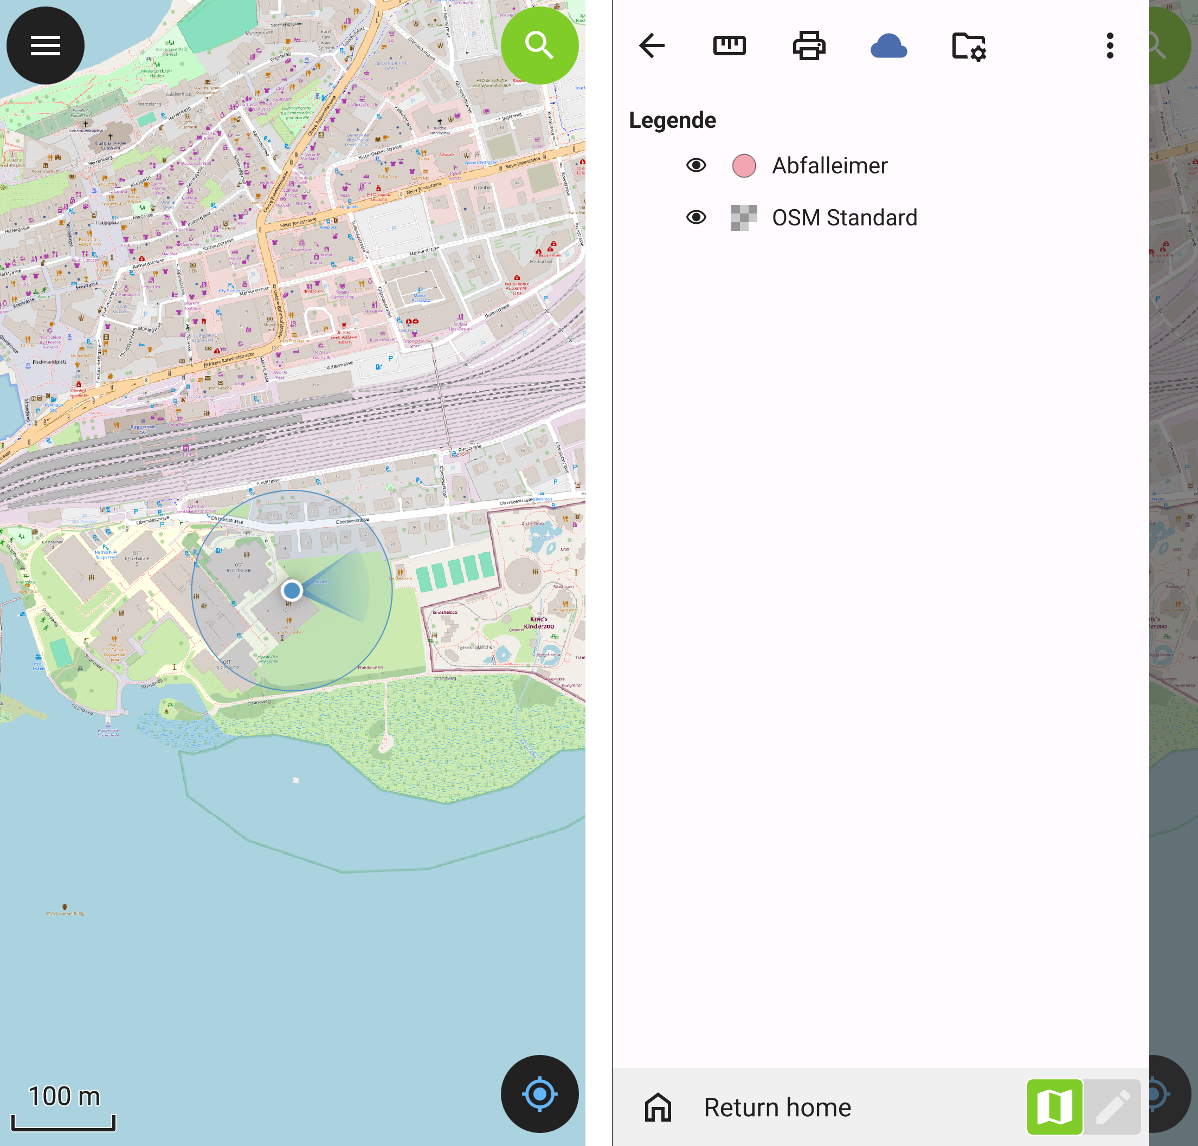Click the home icon in footer

coord(658,1107)
